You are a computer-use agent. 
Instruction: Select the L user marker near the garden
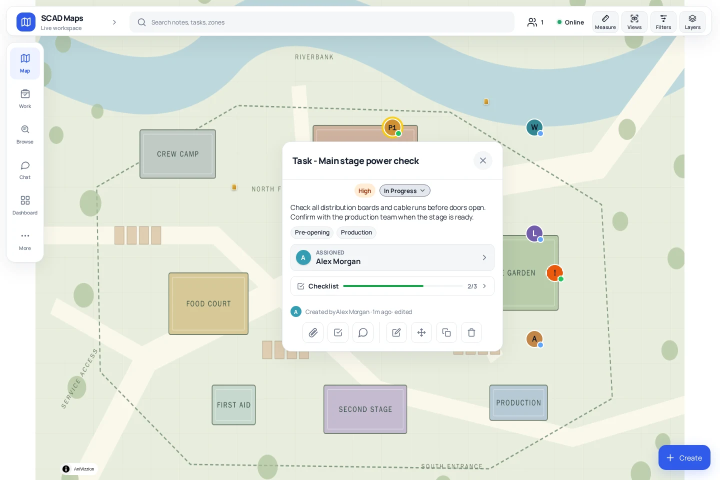(534, 233)
